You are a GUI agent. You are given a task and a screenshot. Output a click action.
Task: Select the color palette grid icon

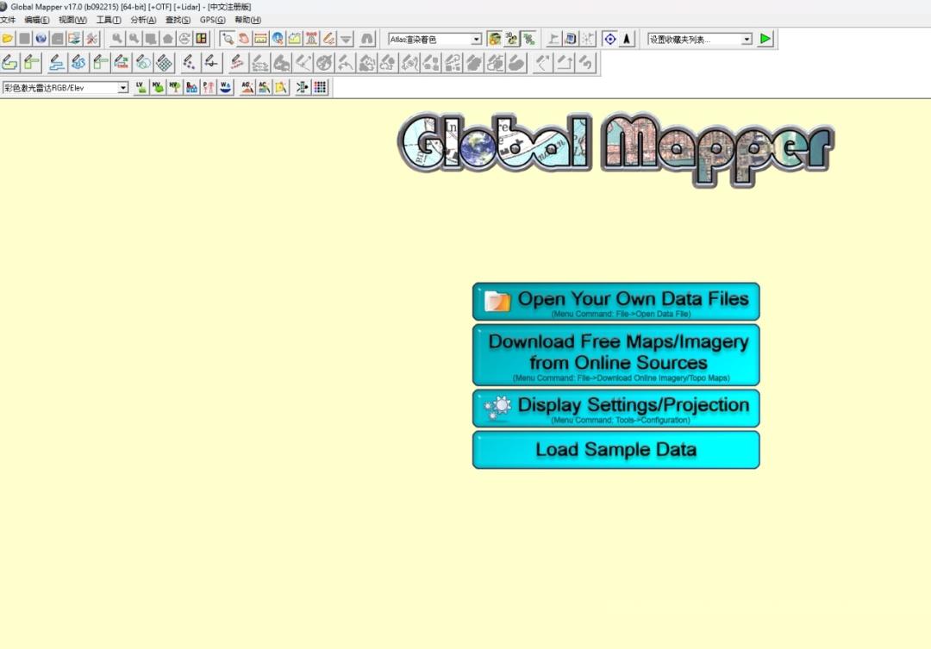pyautogui.click(x=318, y=86)
